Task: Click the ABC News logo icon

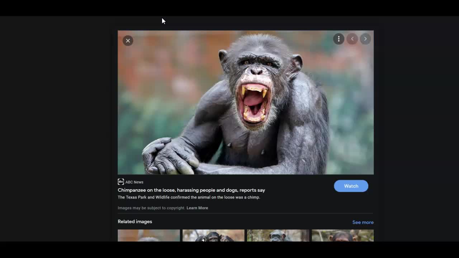Action: 121,182
